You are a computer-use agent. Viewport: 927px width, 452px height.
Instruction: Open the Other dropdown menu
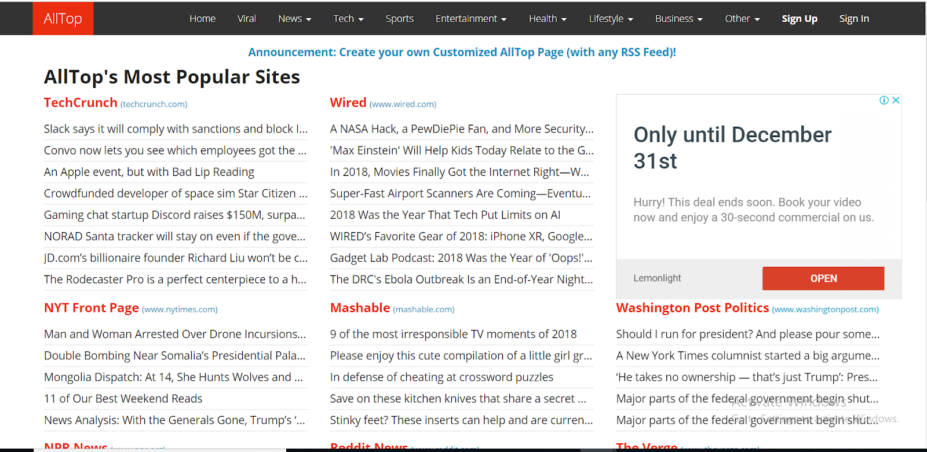pos(742,19)
